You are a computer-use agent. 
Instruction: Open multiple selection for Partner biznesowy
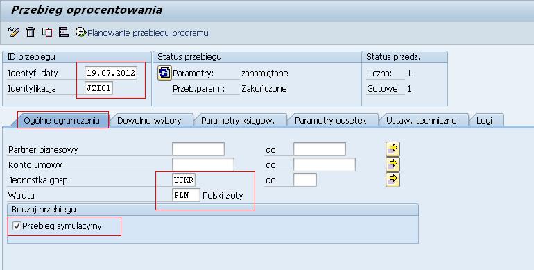coord(393,149)
